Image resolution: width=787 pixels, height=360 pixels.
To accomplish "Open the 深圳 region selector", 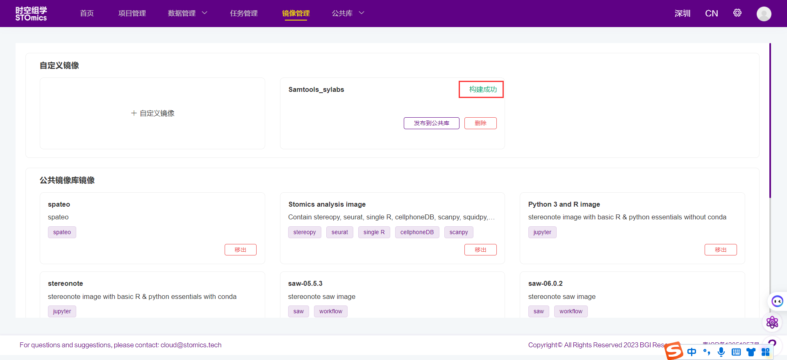I will point(682,14).
